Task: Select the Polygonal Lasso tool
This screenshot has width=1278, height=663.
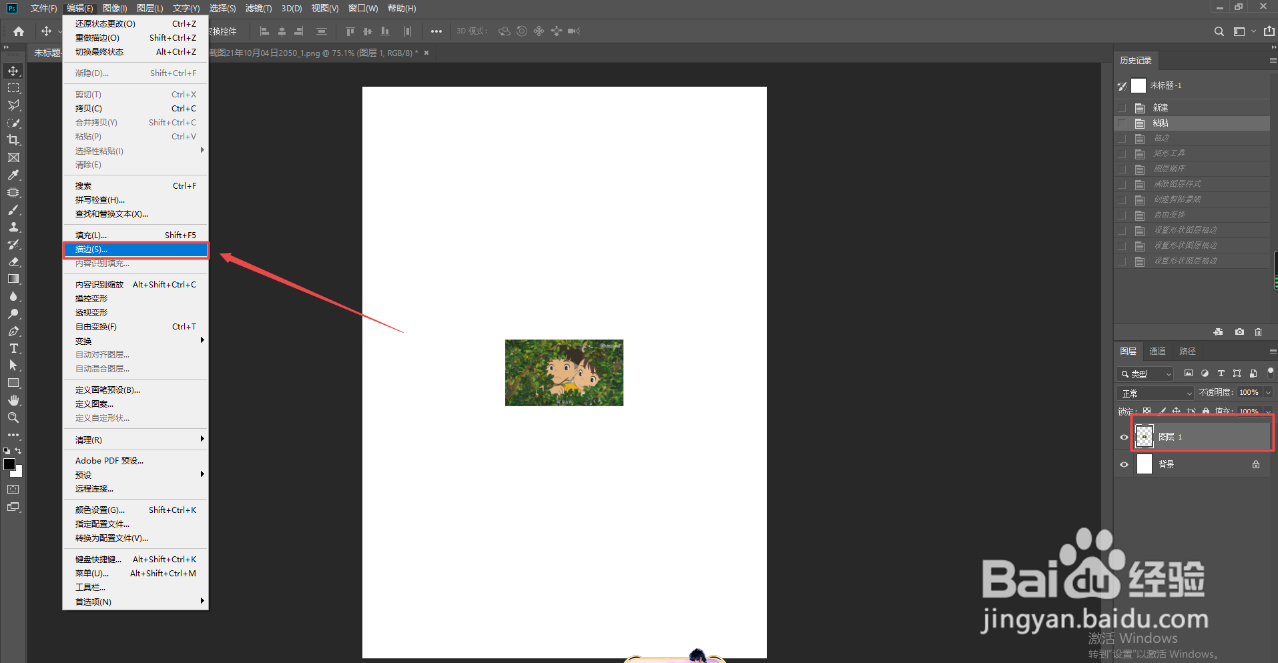Action: pos(13,105)
